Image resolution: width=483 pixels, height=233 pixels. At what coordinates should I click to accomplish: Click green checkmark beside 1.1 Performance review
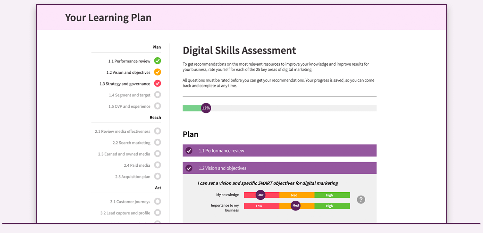pos(157,61)
